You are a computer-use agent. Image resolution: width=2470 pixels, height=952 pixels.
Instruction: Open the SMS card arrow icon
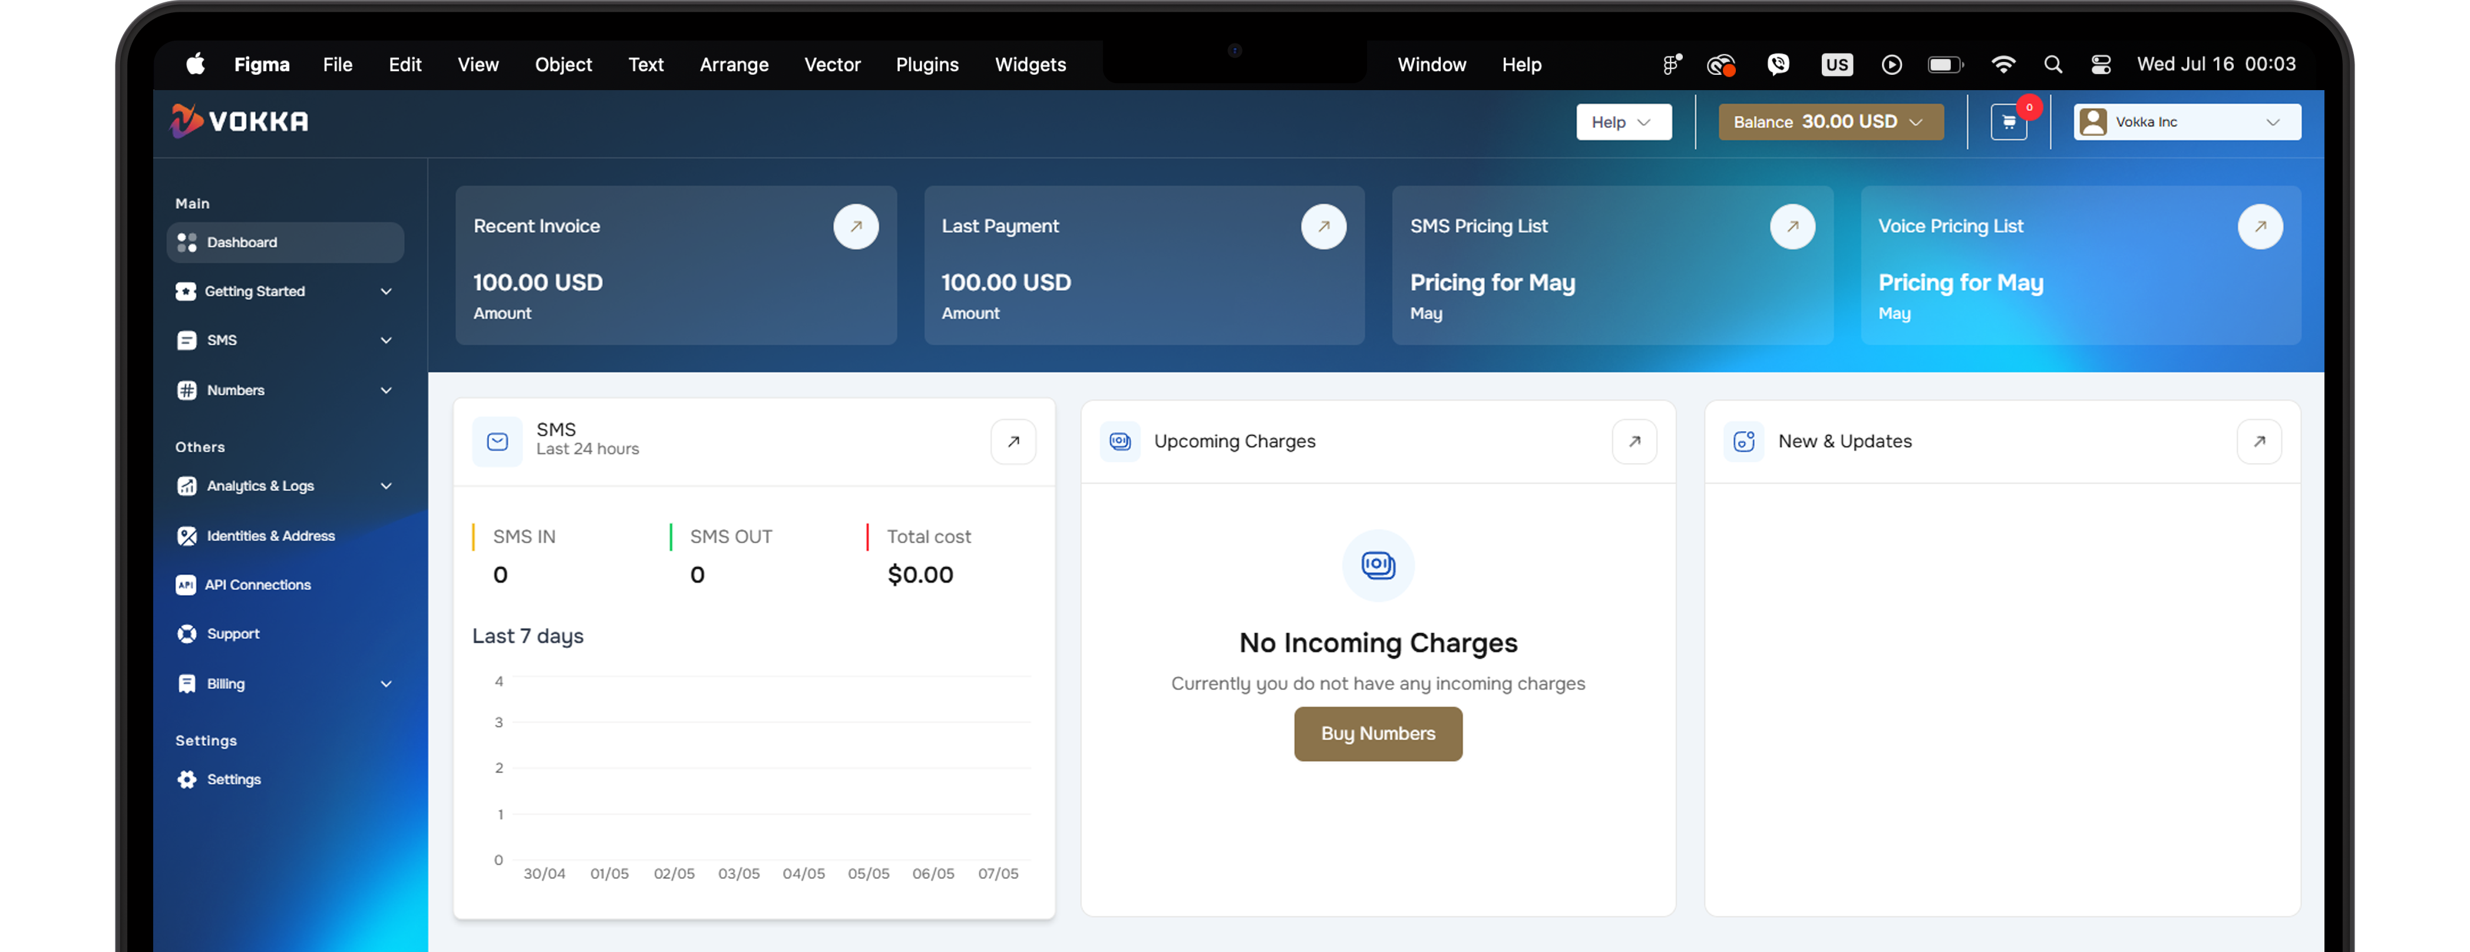click(1012, 442)
